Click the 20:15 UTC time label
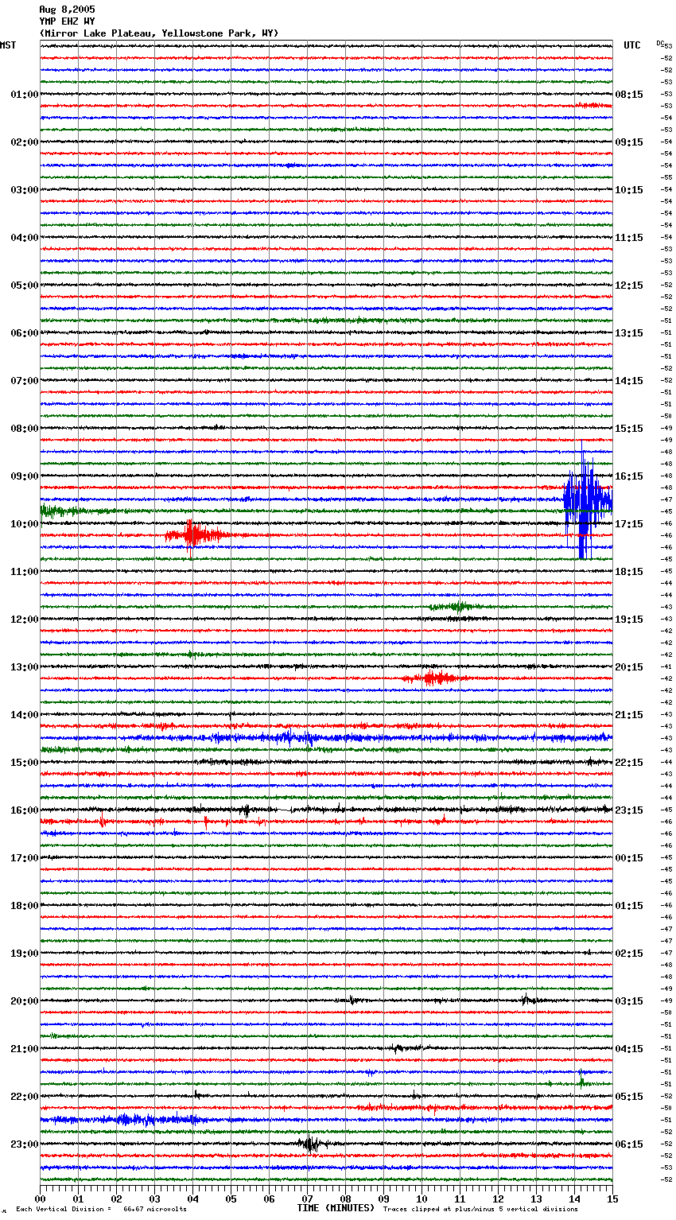 (x=628, y=667)
